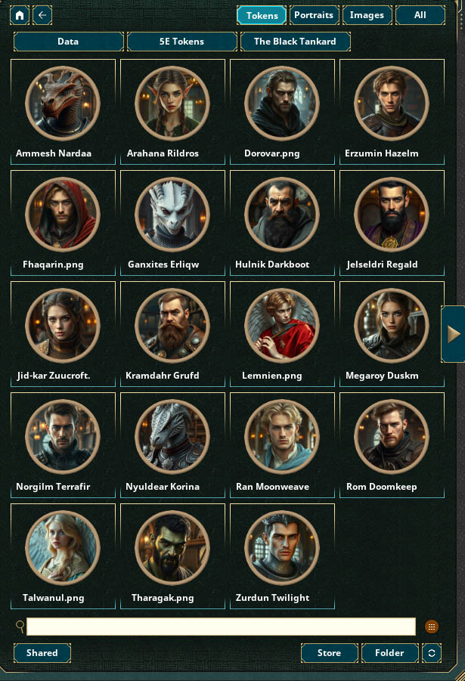Open the Data folder

pyautogui.click(x=68, y=42)
